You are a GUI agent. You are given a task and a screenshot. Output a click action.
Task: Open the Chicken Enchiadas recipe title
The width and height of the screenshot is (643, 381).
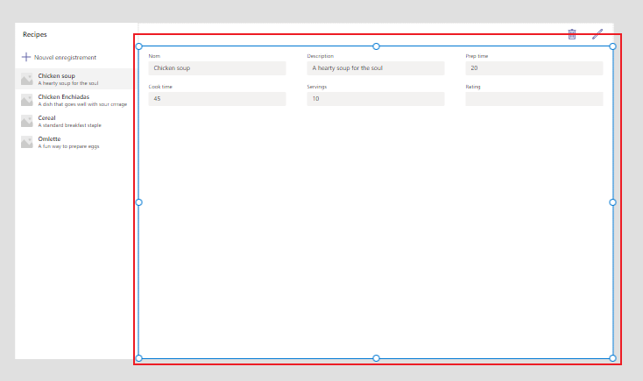coord(64,97)
